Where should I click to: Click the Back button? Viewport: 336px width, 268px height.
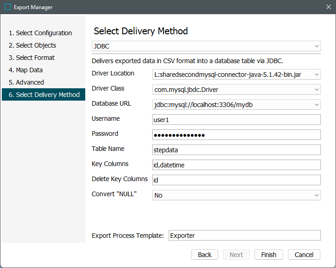point(204,255)
